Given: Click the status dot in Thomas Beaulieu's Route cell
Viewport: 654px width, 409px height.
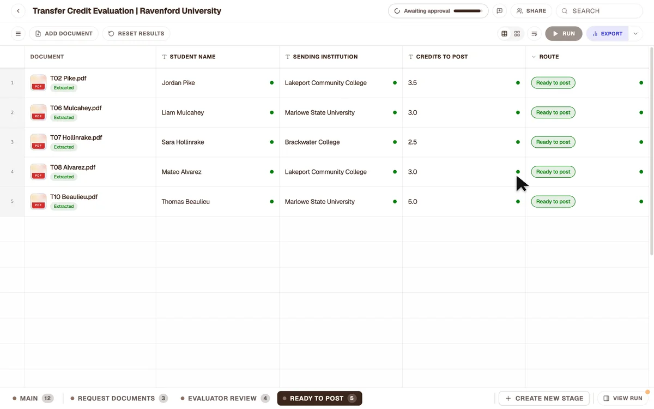Looking at the screenshot, I should pyautogui.click(x=641, y=202).
